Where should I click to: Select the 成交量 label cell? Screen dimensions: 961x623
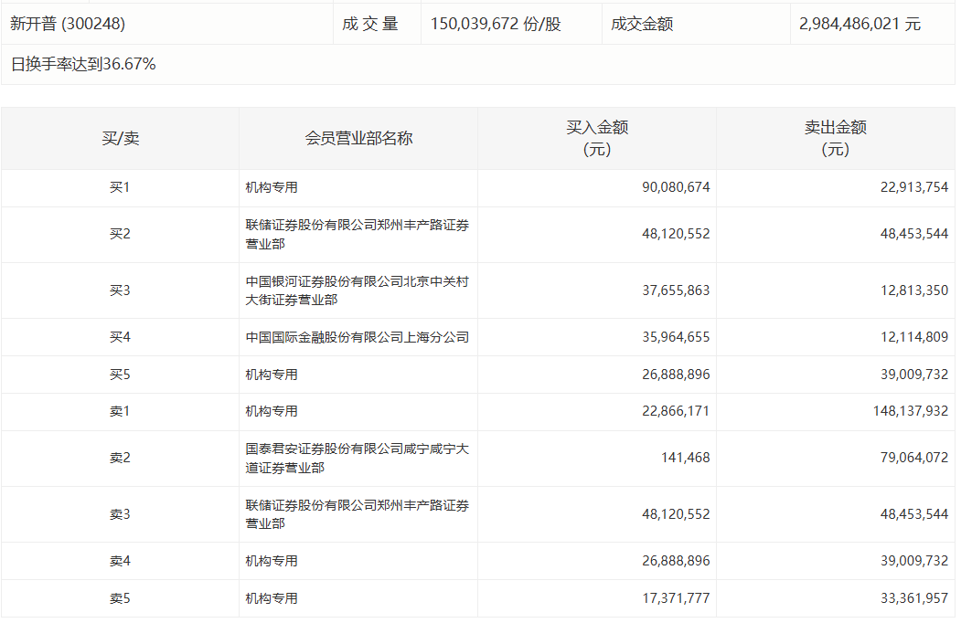click(370, 24)
